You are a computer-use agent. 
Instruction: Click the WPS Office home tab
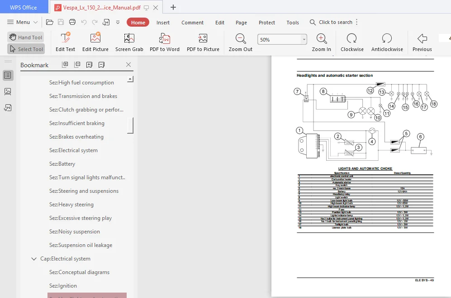tap(24, 7)
